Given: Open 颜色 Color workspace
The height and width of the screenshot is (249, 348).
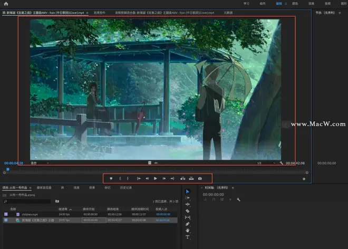Looking at the screenshot, I should [295, 4].
